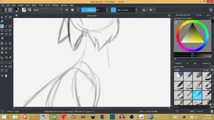
Task: Open the brush opacity stepper arrows
Action: pyautogui.click(x=107, y=10)
